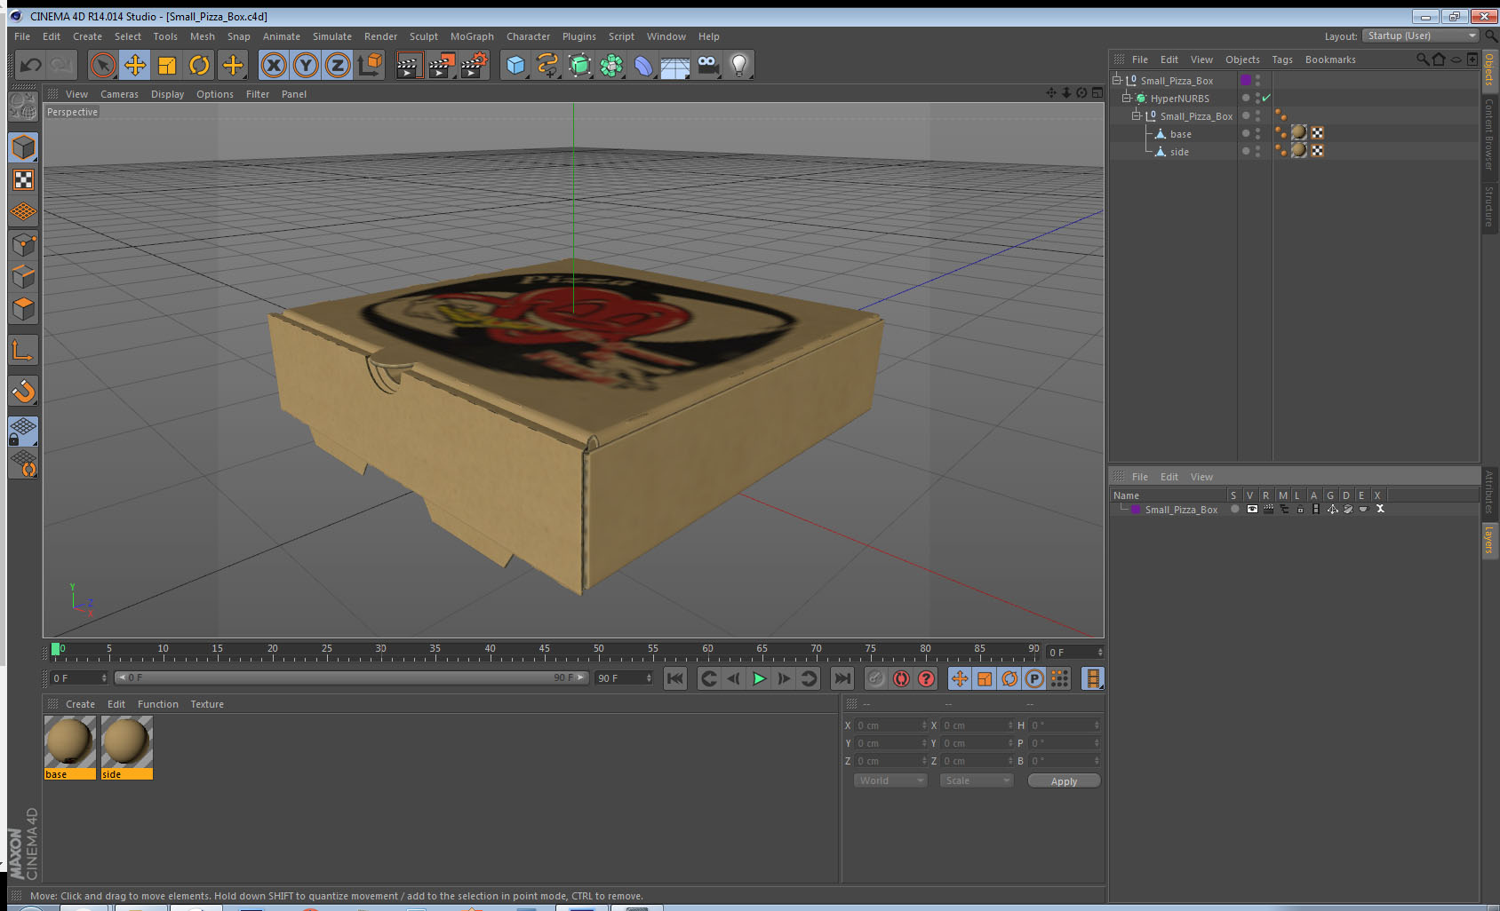Click frame 45 on timeline ruler
This screenshot has height=911, width=1500.
(545, 651)
